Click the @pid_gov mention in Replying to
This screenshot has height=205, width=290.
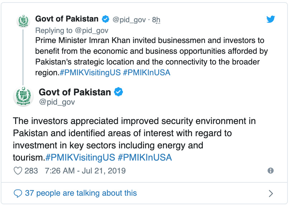click(92, 31)
